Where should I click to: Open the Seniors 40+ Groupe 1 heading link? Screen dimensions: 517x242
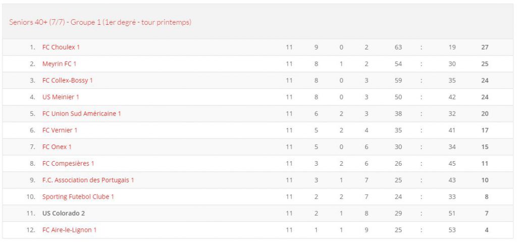click(100, 22)
